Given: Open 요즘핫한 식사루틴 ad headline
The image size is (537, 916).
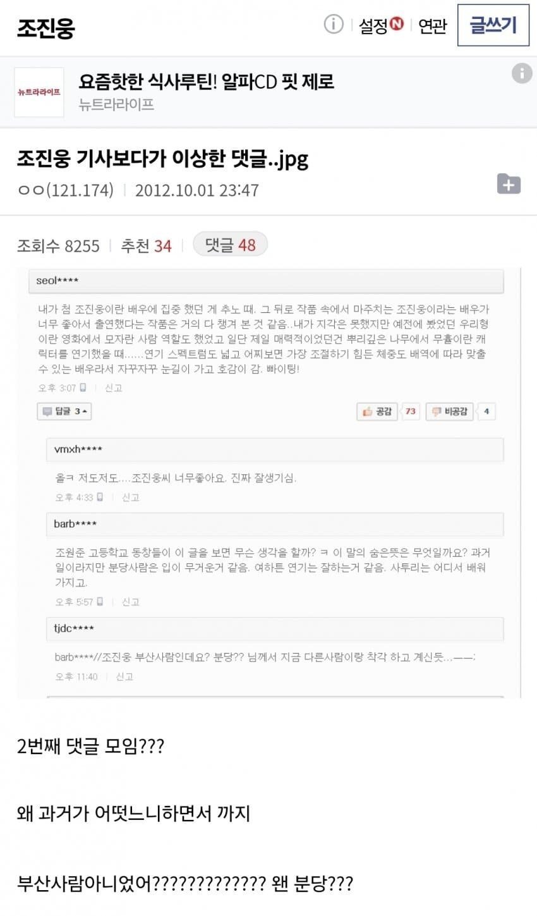Looking at the screenshot, I should (x=207, y=82).
